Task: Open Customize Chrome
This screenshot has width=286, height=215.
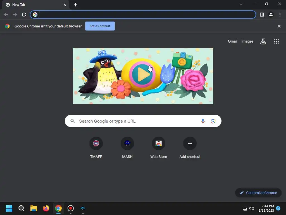Action: (x=258, y=193)
